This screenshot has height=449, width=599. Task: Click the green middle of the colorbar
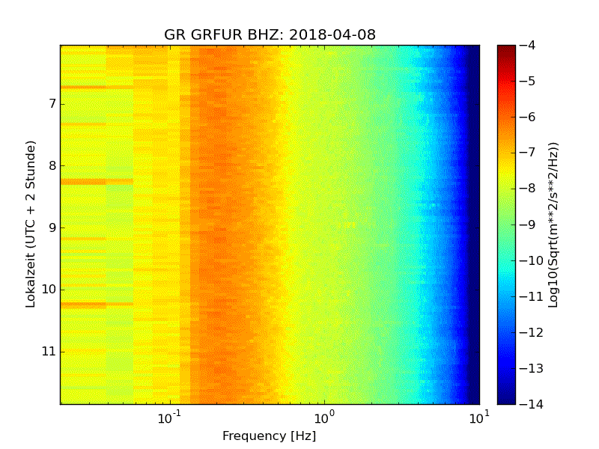(507, 224)
